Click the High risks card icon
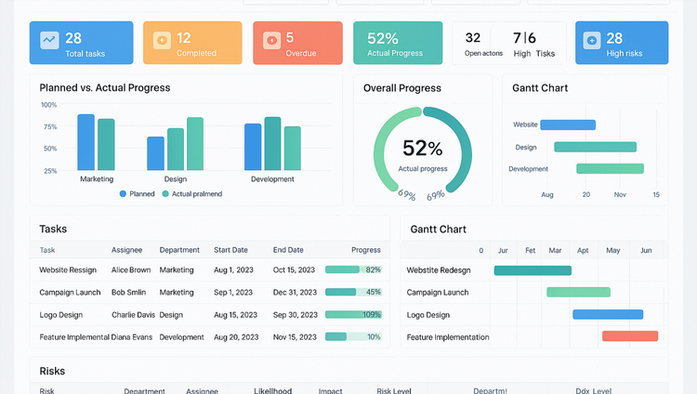 (x=592, y=41)
